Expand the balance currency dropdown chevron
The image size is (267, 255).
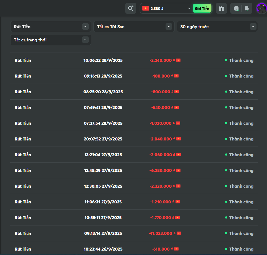coord(189,8)
